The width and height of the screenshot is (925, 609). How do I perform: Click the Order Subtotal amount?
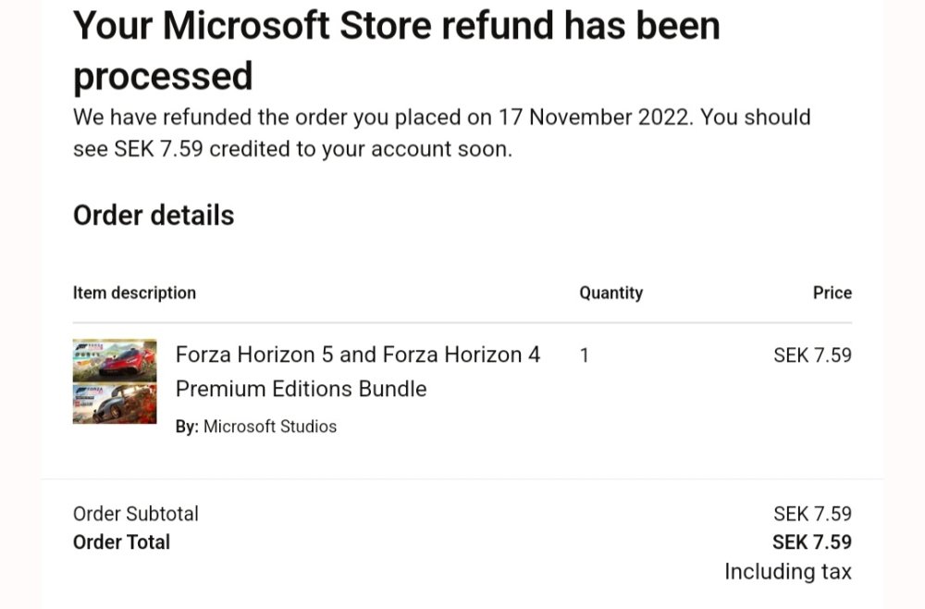pyautogui.click(x=812, y=514)
